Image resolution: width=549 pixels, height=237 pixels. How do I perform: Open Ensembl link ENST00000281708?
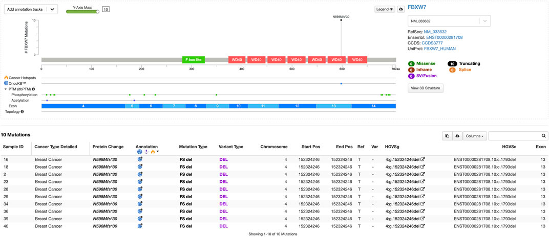446,37
